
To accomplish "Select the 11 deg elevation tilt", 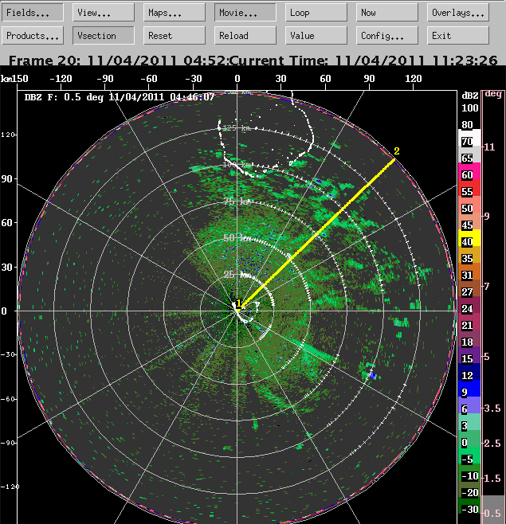I will [x=489, y=147].
